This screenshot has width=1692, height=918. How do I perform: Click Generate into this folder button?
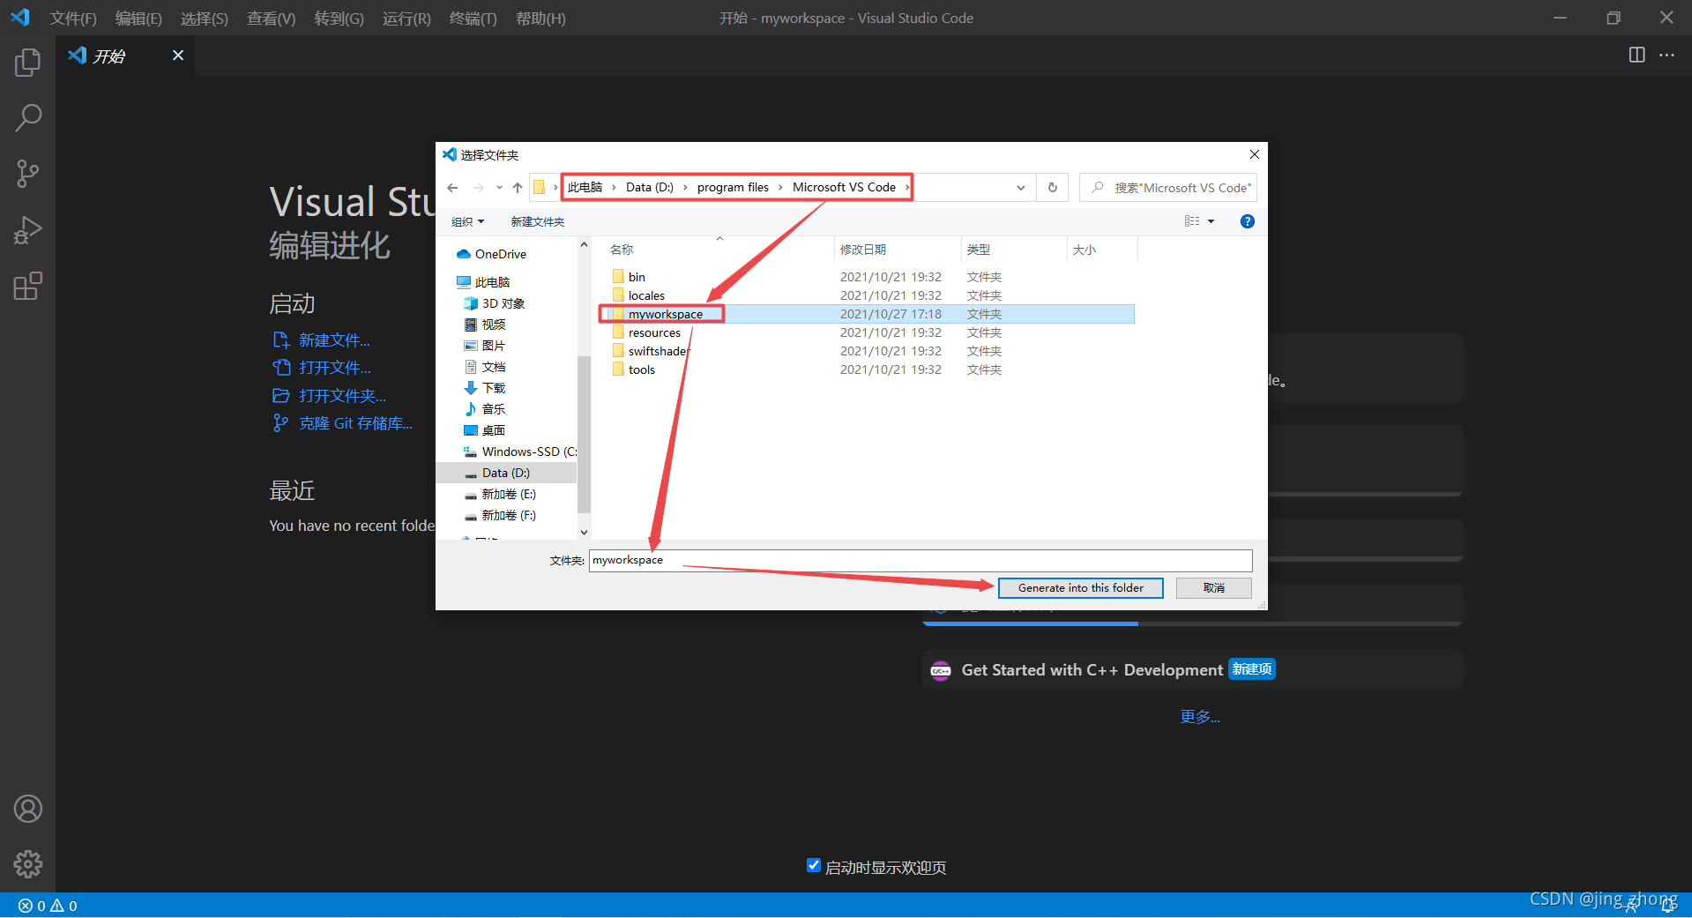[x=1080, y=588]
